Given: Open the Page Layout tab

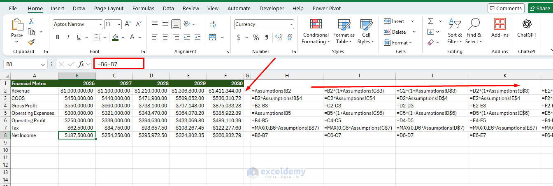Looking at the screenshot, I should (109, 8).
